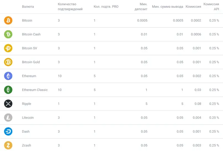The image size is (223, 151).
Task: Open the blue Ethereum icon
Action: (8, 76)
